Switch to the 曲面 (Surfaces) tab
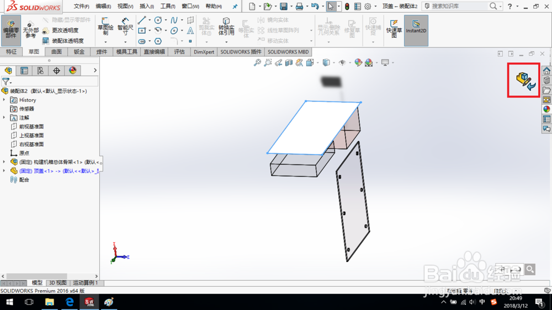The height and width of the screenshot is (310, 552). pos(56,52)
